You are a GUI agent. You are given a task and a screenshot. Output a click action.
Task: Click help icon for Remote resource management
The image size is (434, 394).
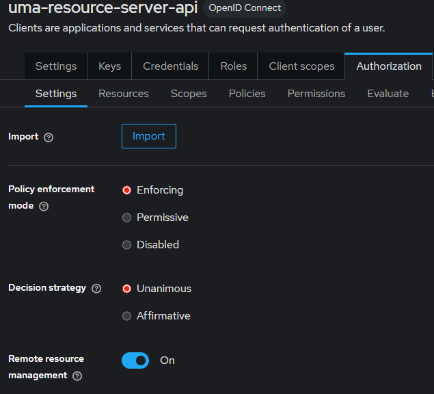(77, 376)
